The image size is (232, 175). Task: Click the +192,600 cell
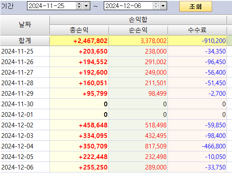[x=79, y=73]
